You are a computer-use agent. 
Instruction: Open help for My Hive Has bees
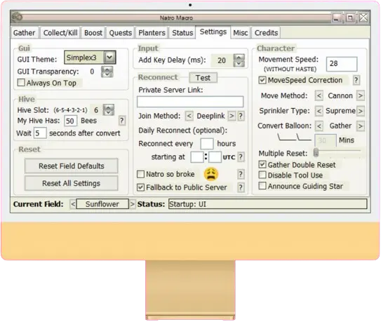[122, 121]
